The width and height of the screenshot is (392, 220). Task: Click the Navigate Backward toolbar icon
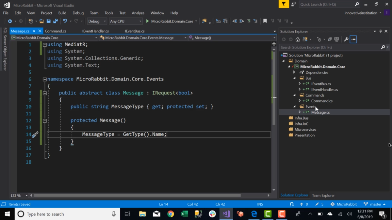tap(10, 21)
